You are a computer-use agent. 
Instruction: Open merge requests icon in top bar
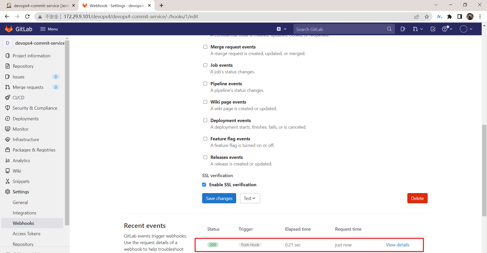pos(415,29)
